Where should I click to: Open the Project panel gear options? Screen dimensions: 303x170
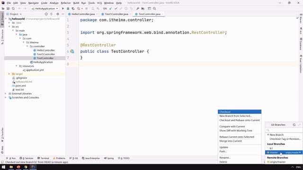[x=58, y=14]
